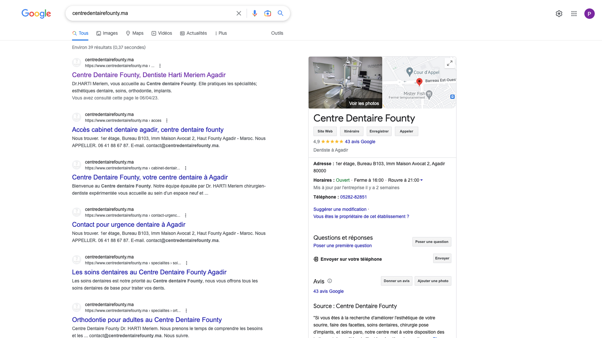Screen dimensions: 602x338
Task: Click the favicon of the first result
Action: pos(76,62)
